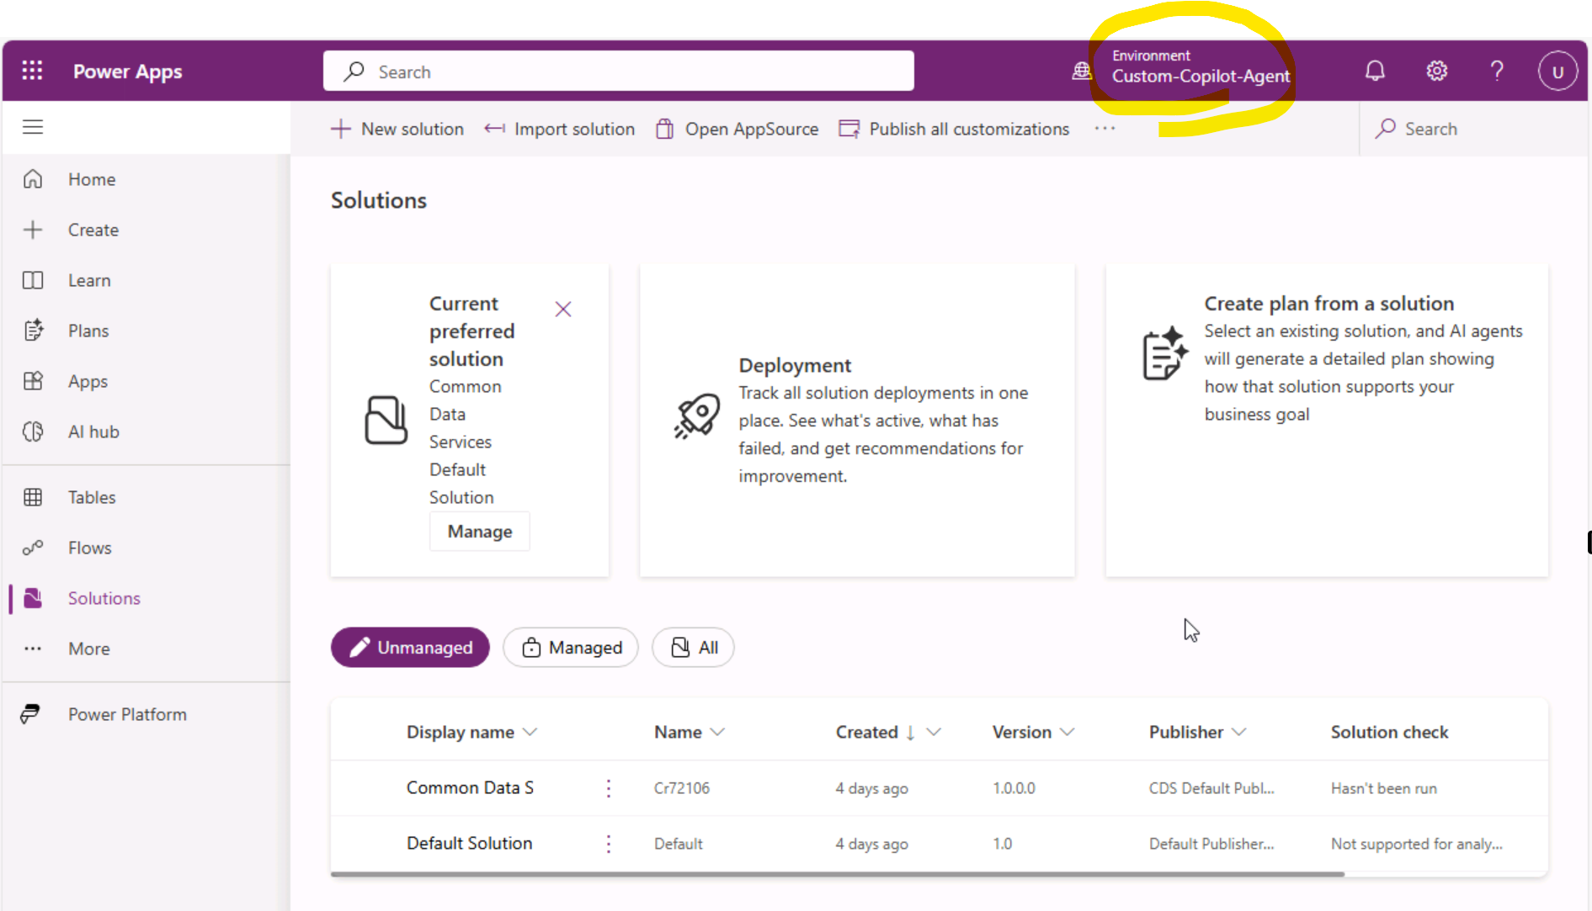Click New solution in the command bar

(x=397, y=129)
